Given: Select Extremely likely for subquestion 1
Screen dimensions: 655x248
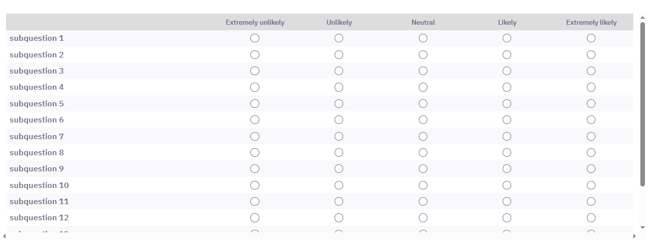Looking at the screenshot, I should click(591, 38).
